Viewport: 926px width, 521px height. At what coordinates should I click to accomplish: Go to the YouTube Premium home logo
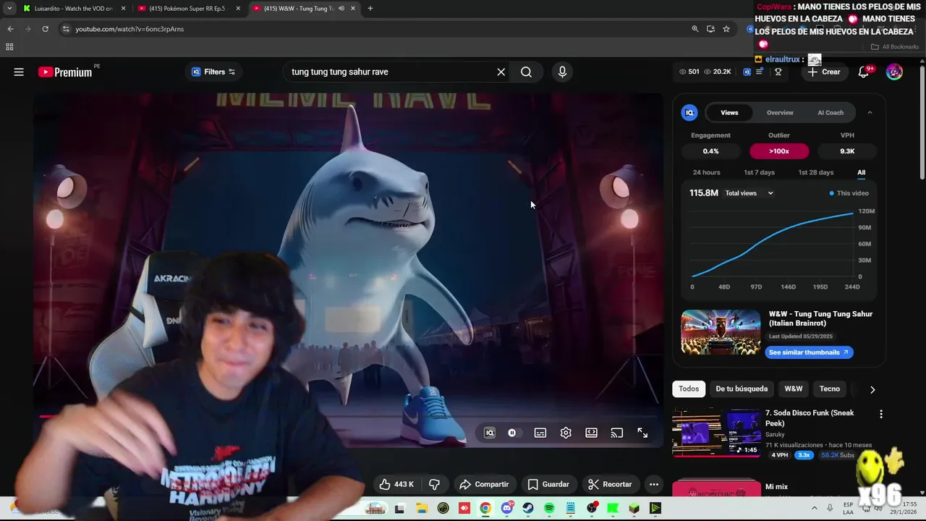[x=65, y=72]
